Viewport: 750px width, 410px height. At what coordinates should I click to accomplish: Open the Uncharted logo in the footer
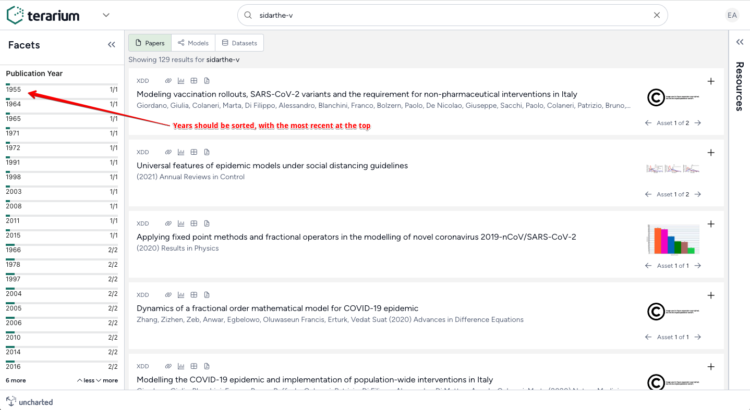30,401
